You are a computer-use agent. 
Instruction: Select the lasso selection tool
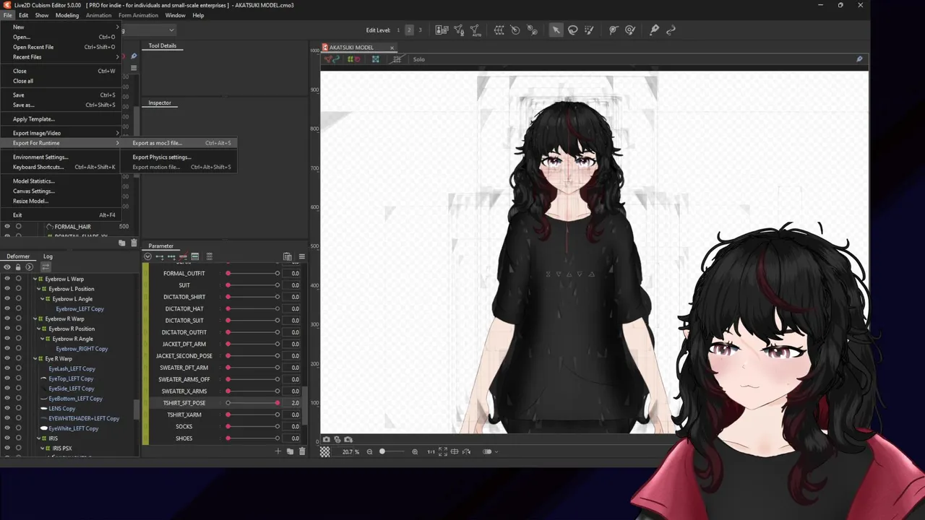572,30
